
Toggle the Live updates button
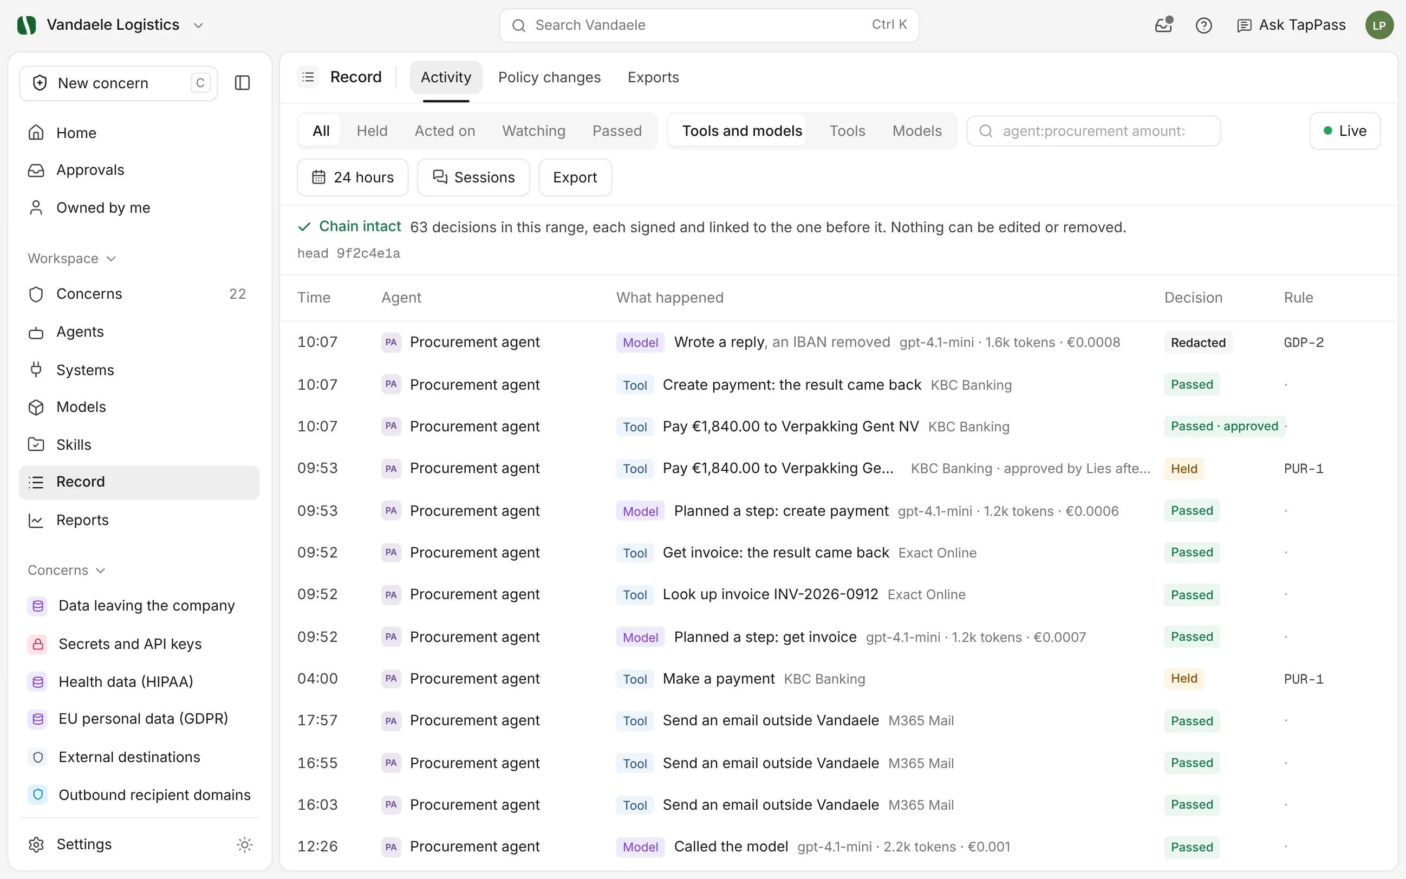click(1344, 131)
